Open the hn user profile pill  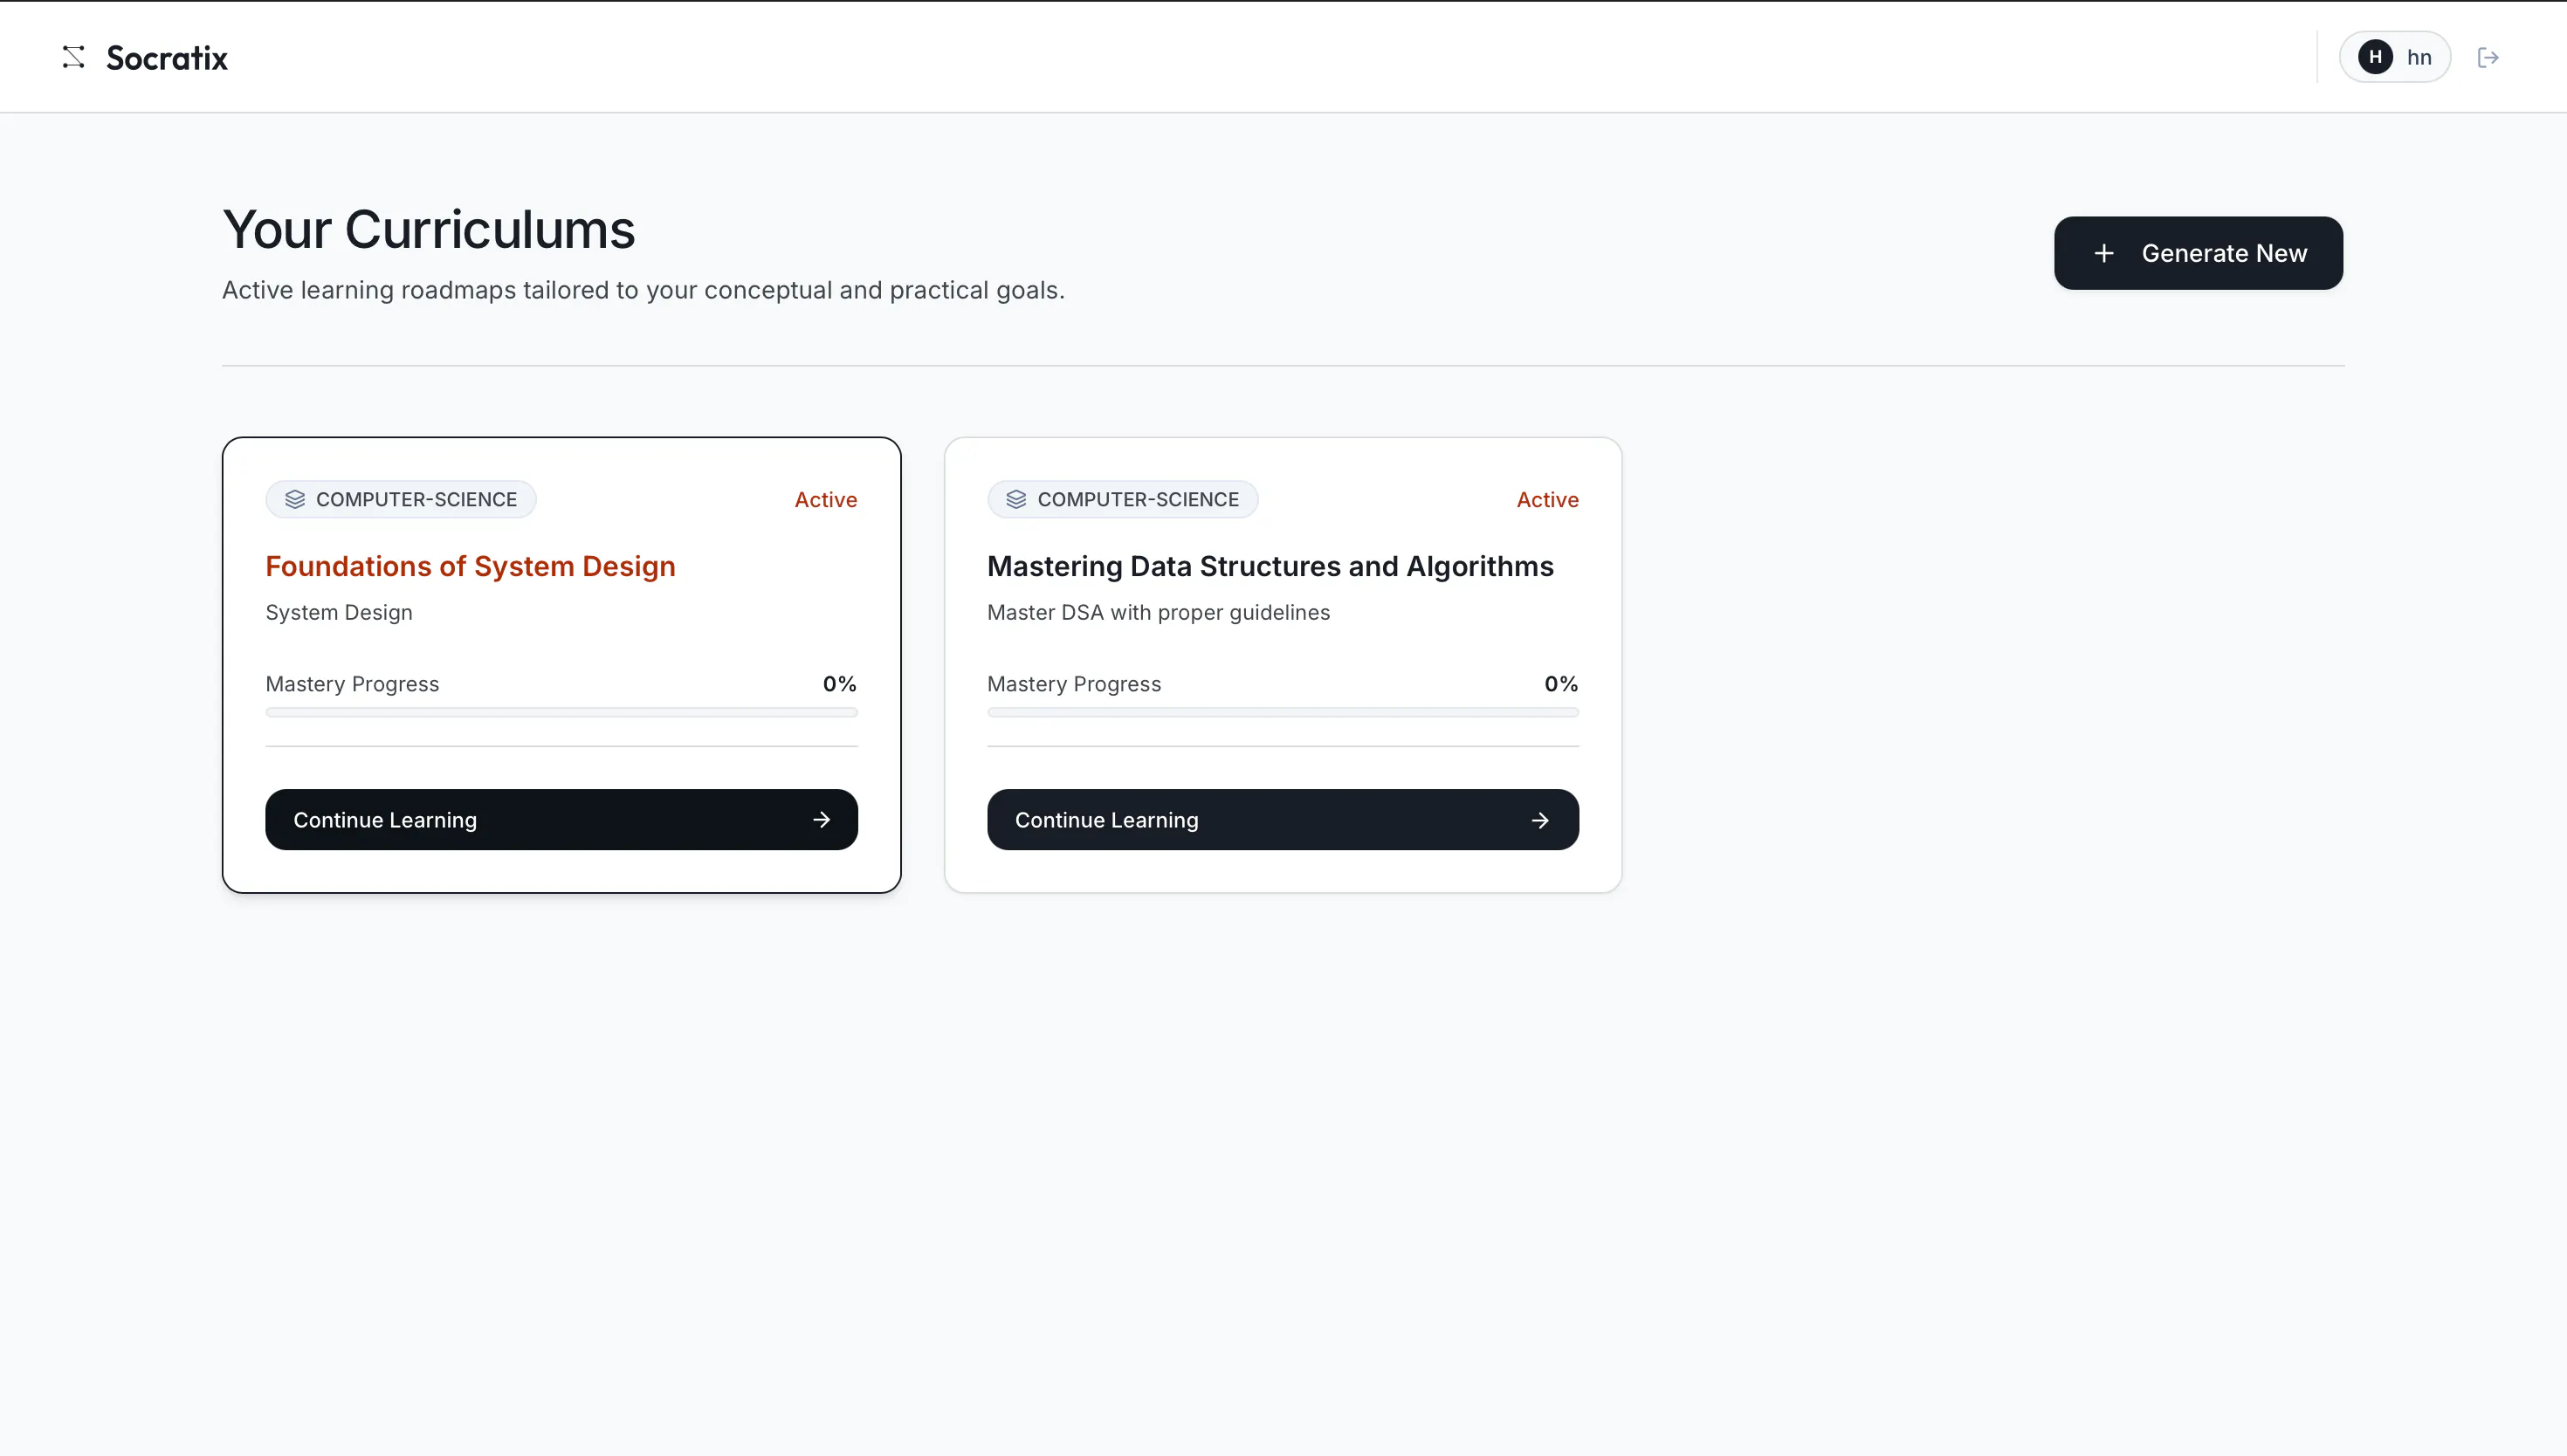click(2394, 57)
